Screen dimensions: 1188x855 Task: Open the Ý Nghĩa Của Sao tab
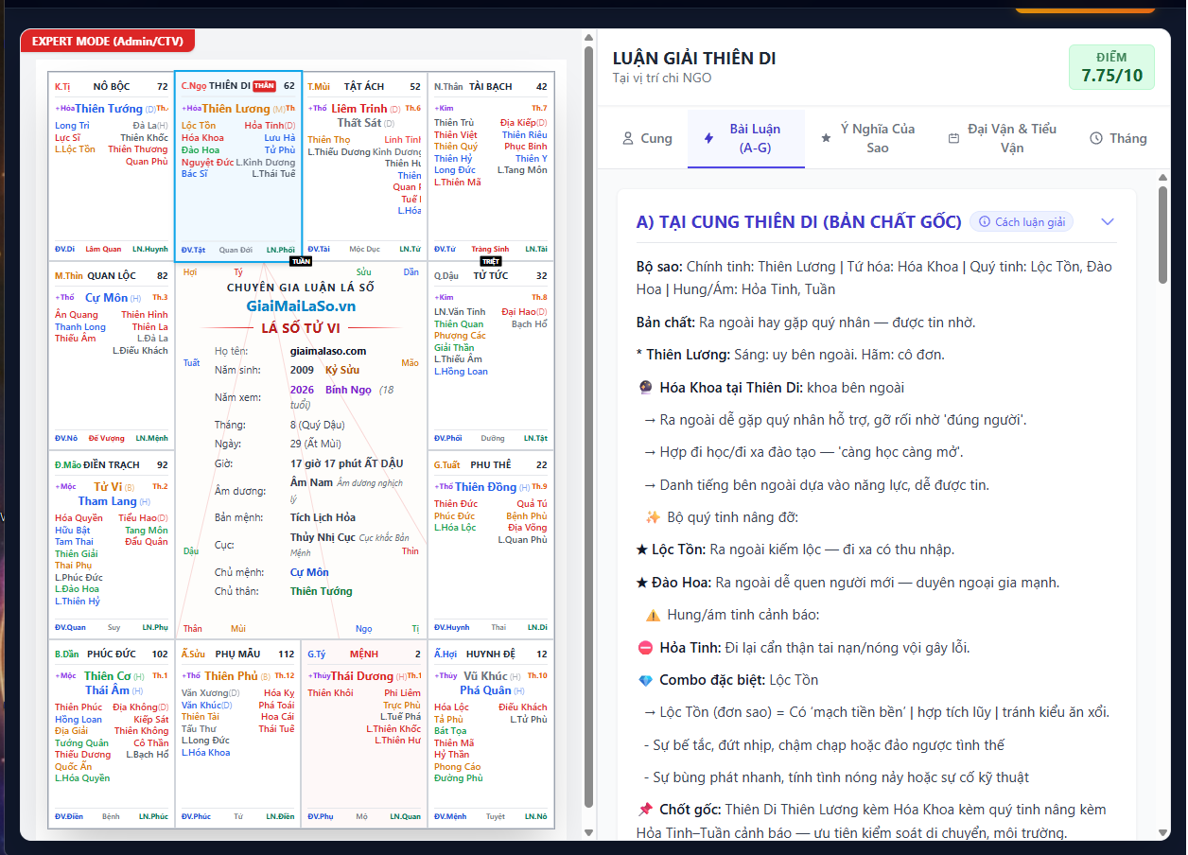[867, 138]
